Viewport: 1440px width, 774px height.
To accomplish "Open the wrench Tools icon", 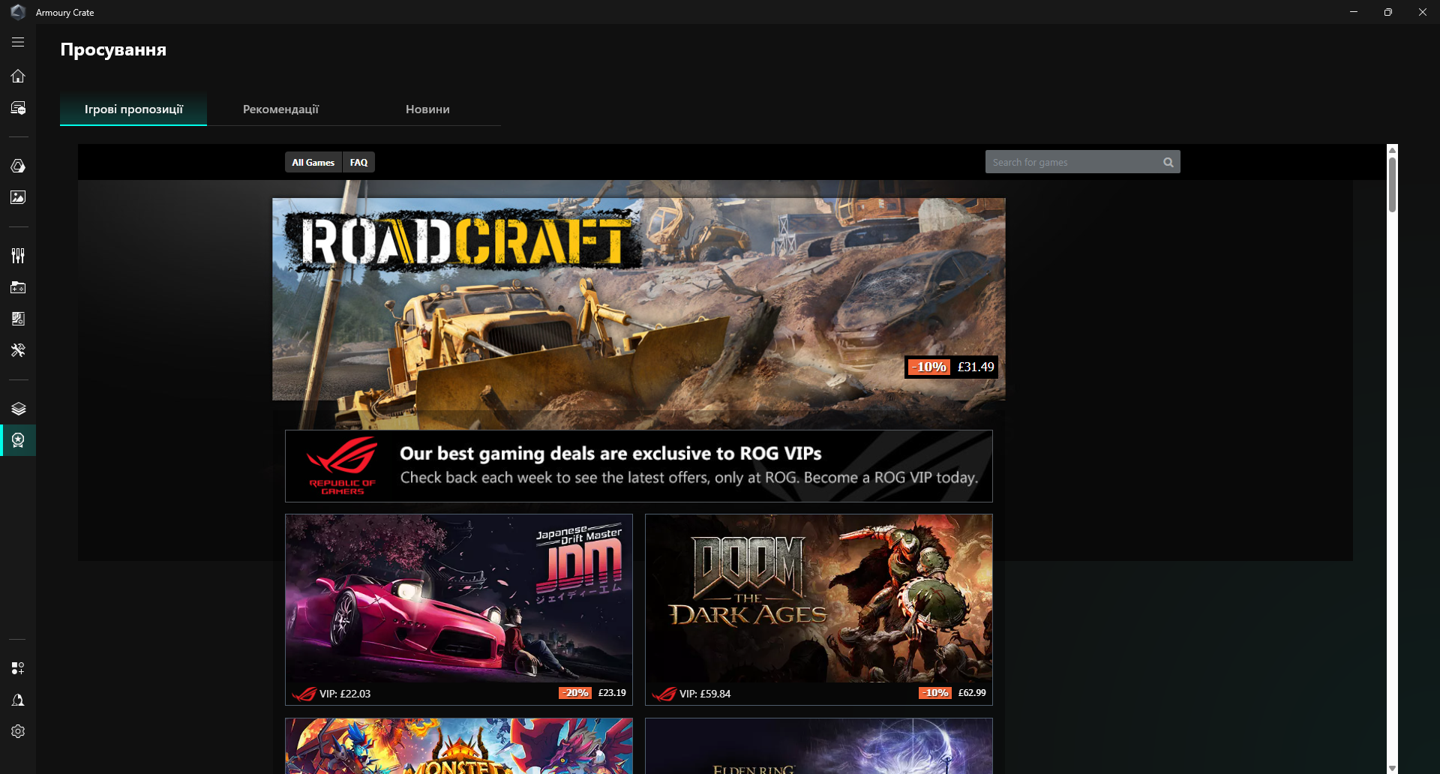I will pyautogui.click(x=18, y=350).
